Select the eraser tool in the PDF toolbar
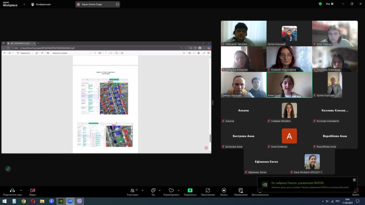This screenshot has width=365, height=205. (37, 53)
